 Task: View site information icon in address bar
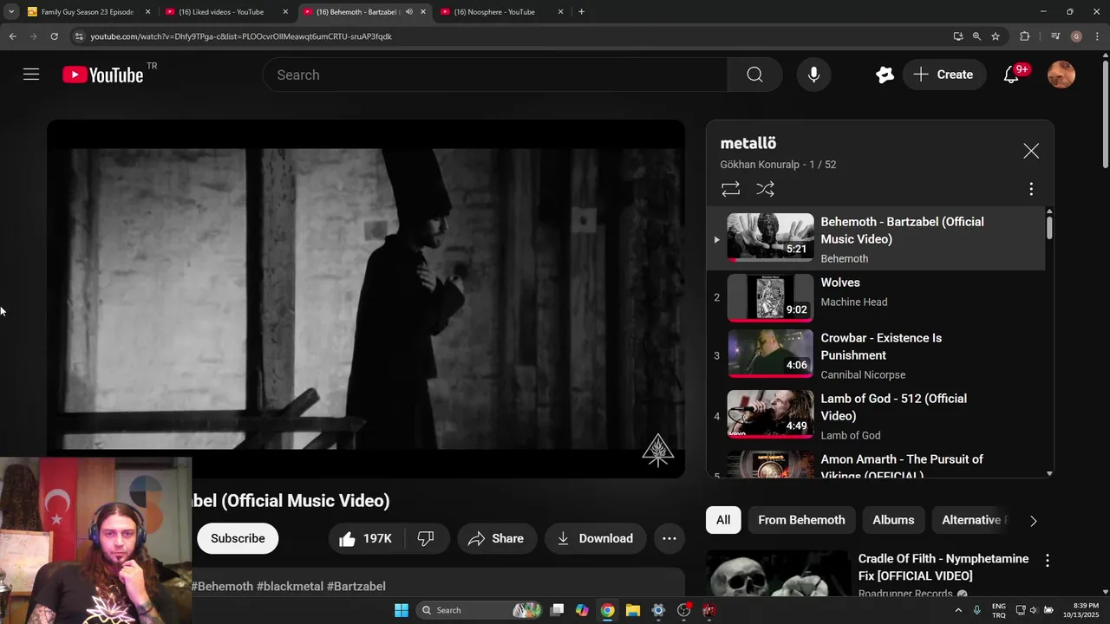point(78,36)
